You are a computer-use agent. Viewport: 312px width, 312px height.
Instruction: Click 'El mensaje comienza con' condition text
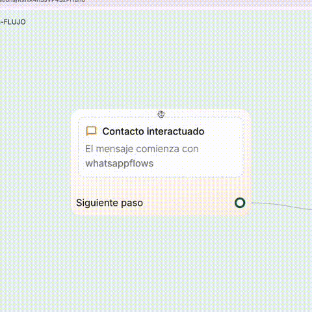tap(142, 149)
